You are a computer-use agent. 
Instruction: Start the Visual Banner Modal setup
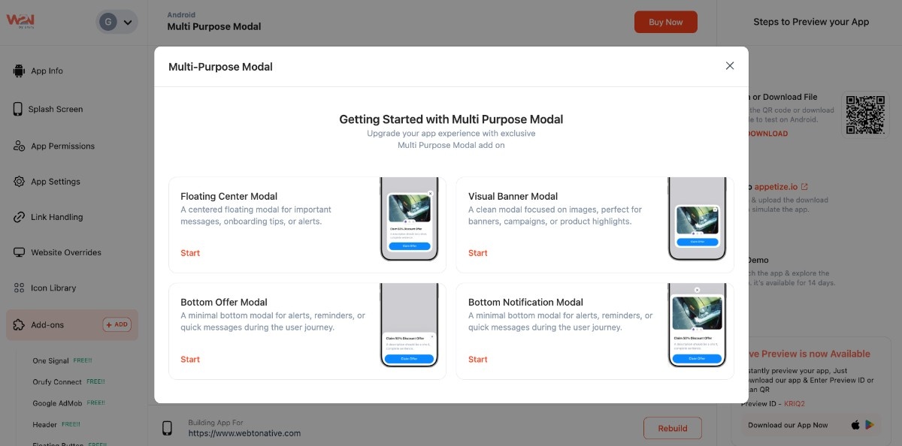[478, 253]
